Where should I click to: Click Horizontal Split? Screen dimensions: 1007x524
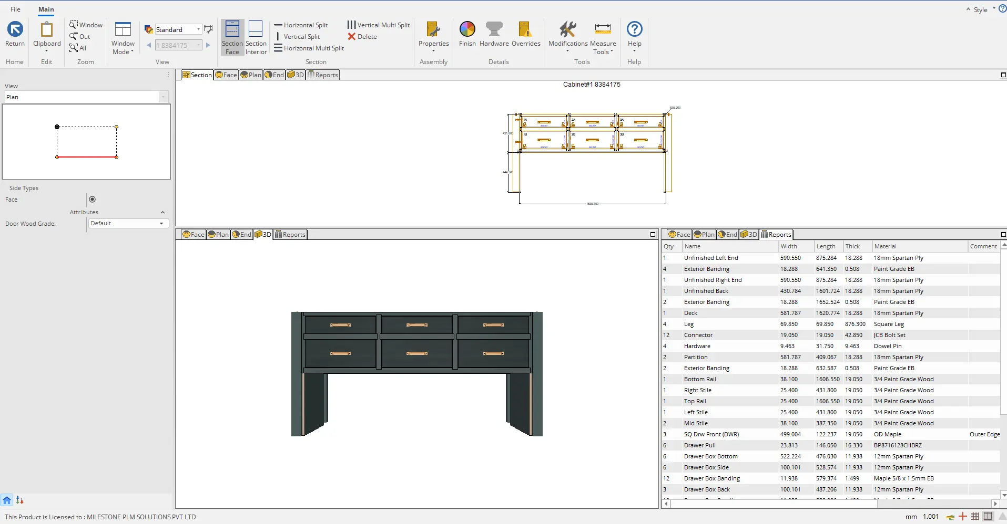tap(301, 25)
